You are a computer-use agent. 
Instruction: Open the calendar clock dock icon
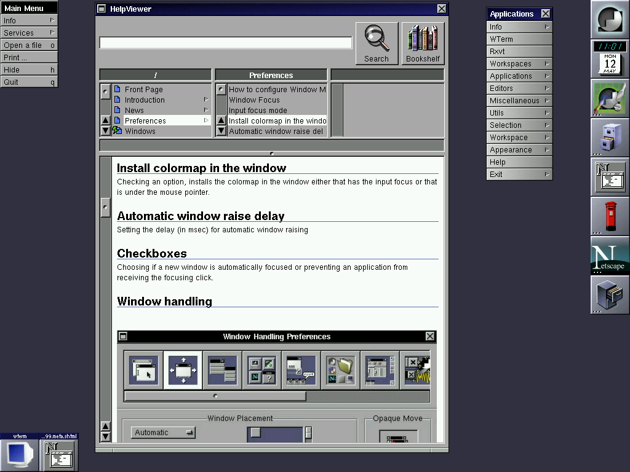pos(610,58)
